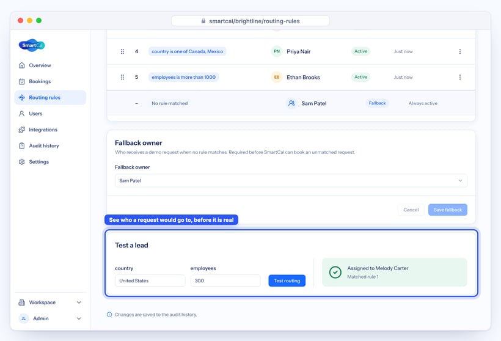Click the 'employees is more than 1000' tag

184,77
